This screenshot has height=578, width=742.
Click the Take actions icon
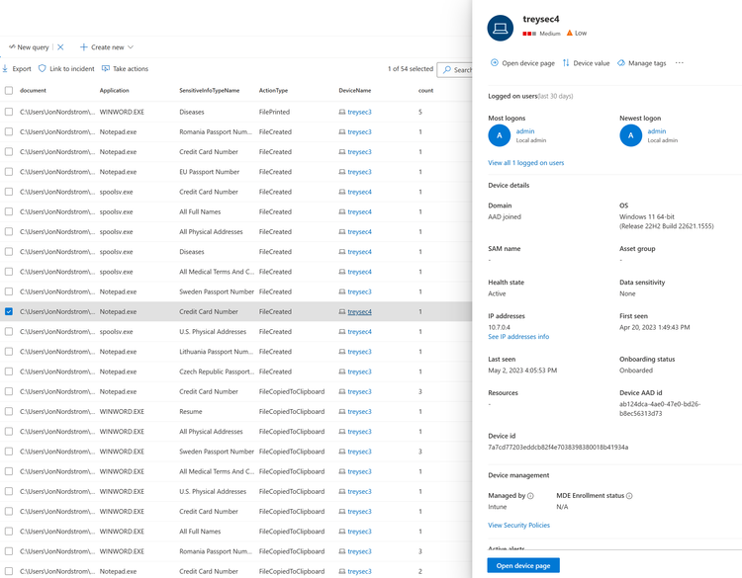(x=106, y=69)
